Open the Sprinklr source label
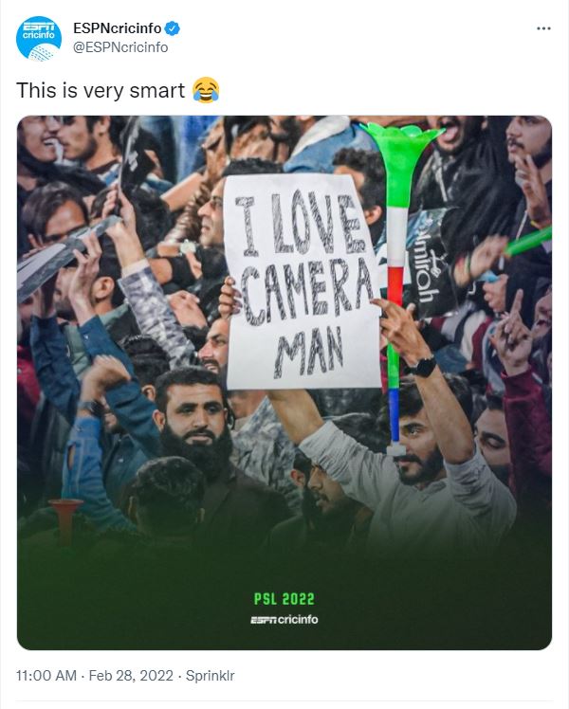This screenshot has width=569, height=709. pos(210,676)
